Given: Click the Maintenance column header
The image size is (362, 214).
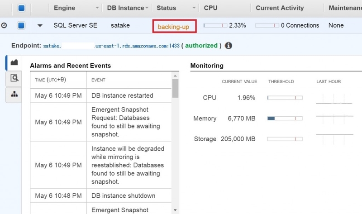Looking at the screenshot, I should point(345,8).
